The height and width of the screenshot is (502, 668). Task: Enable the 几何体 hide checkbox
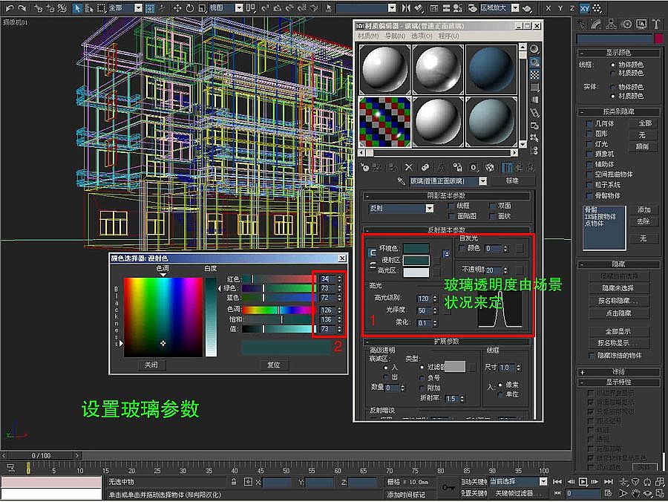pyautogui.click(x=590, y=123)
